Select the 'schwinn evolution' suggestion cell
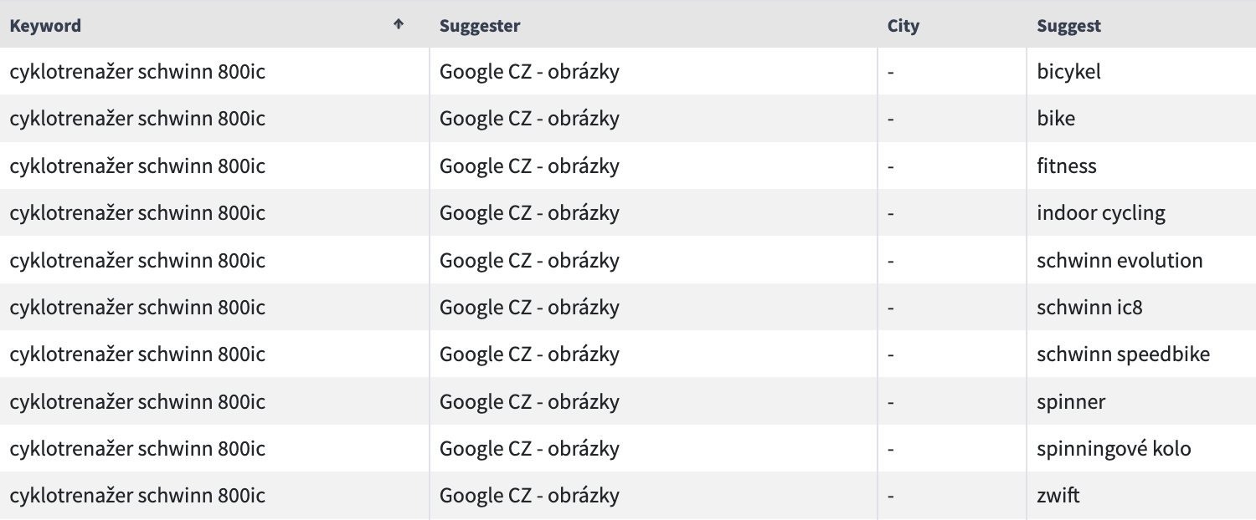1256x520 pixels. point(1141,260)
